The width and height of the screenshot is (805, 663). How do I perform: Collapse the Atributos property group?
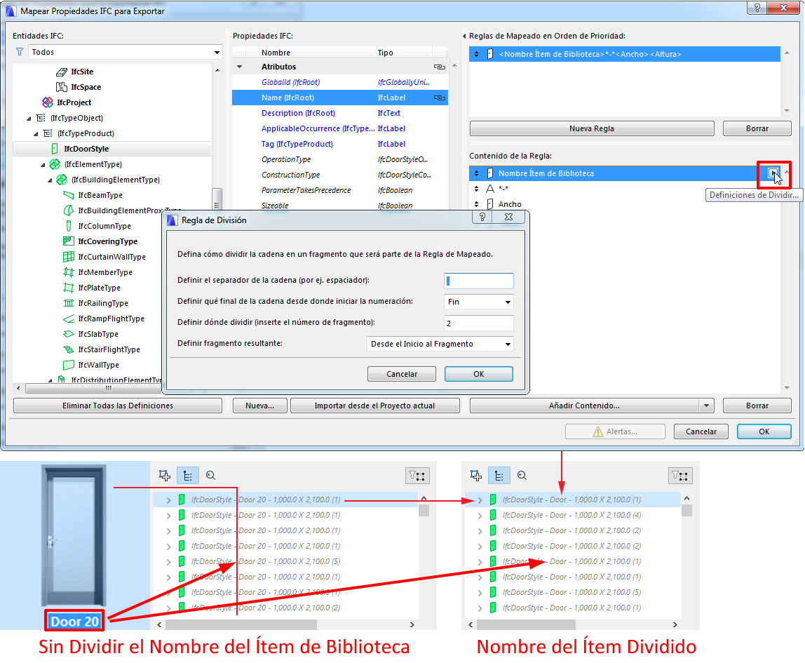point(239,67)
